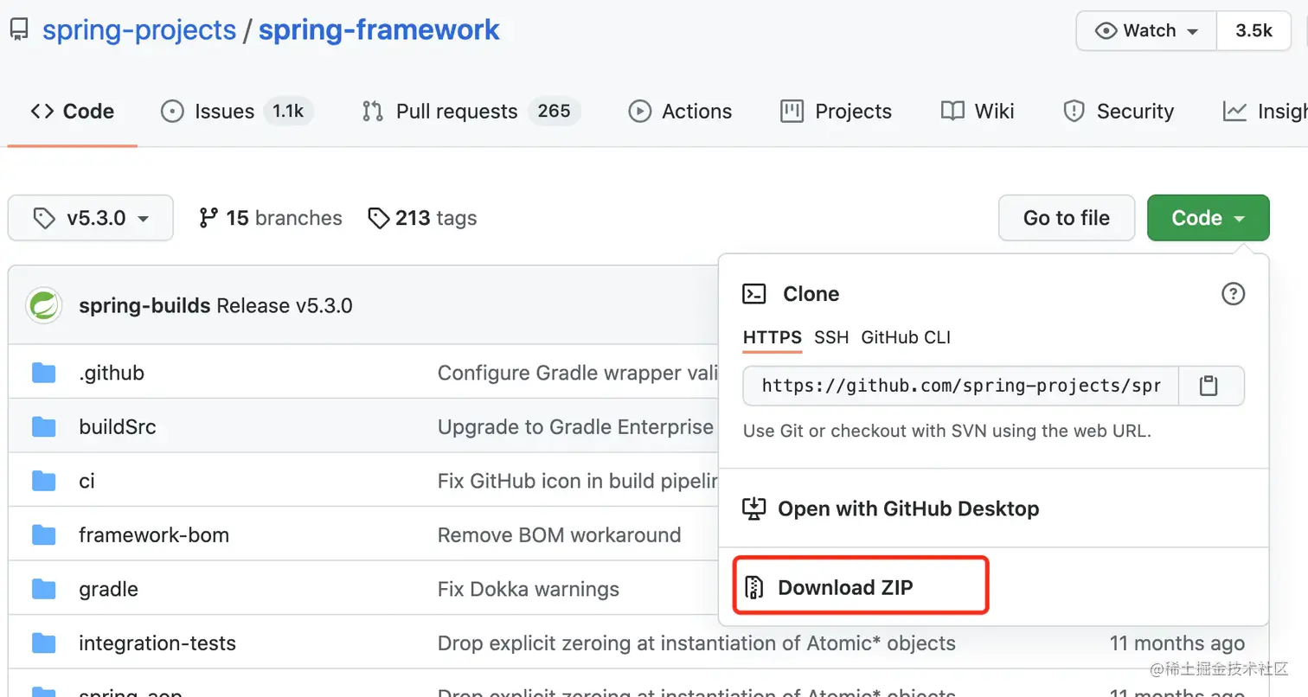1308x697 pixels.
Task: Select the GitHub CLI clone tab
Action: [906, 337]
